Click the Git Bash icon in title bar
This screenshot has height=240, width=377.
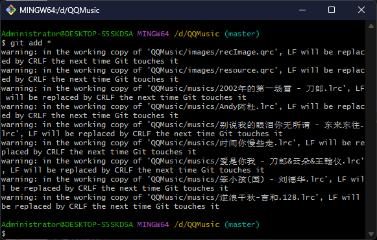click(x=11, y=10)
